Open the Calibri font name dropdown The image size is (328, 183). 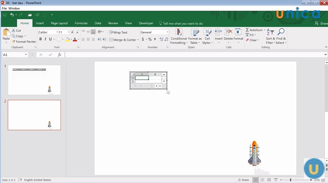[57, 32]
